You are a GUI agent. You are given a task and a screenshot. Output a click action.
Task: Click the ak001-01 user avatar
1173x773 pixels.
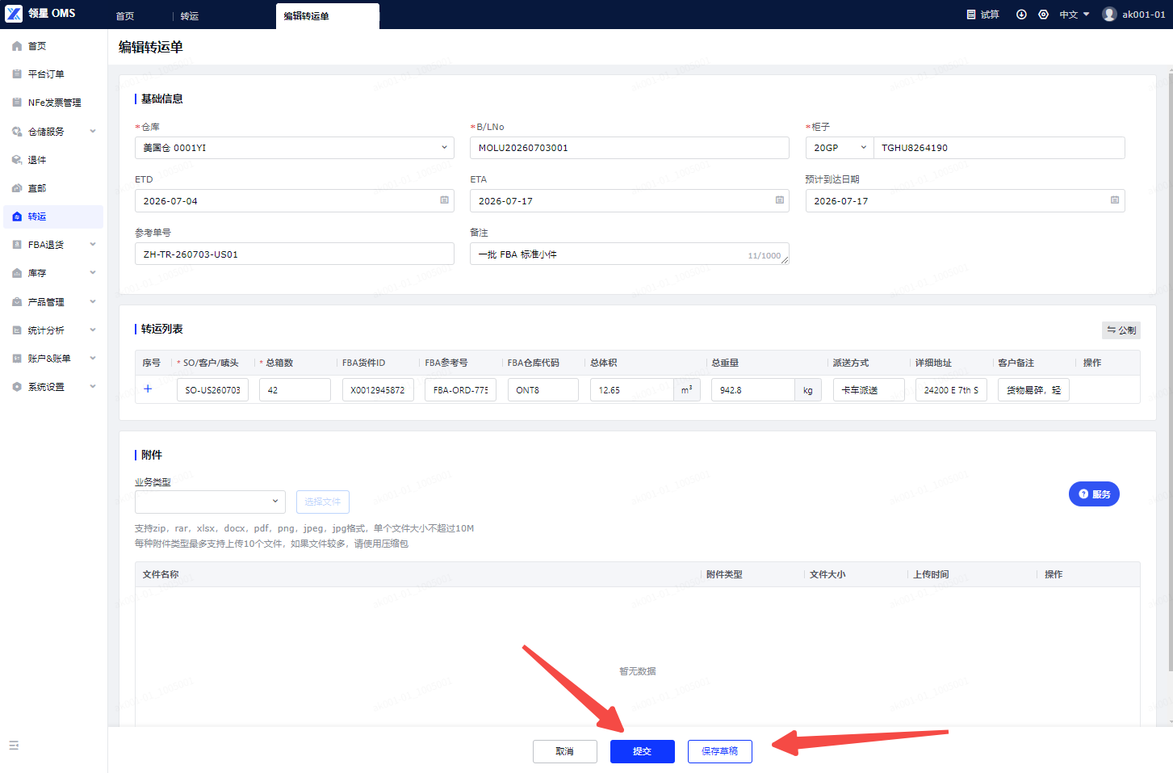[1109, 15]
